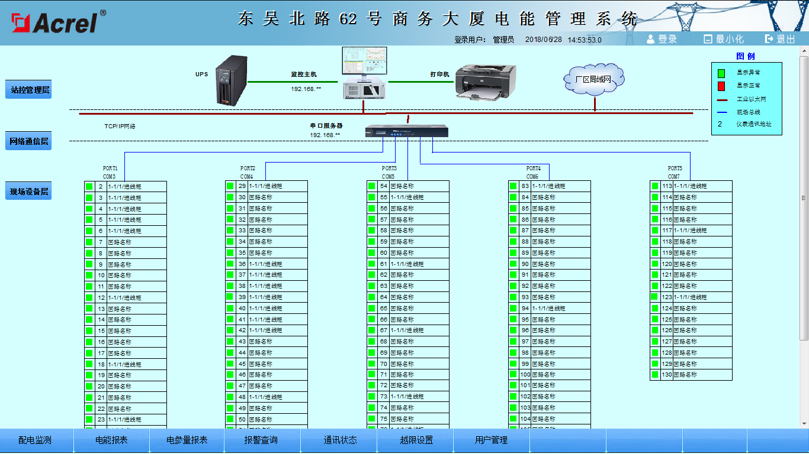
Task: Click green status indicator for meter 29
Action: coord(230,186)
